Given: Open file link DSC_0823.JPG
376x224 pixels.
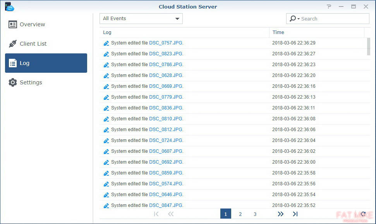Looking at the screenshot, I should (x=166, y=54).
